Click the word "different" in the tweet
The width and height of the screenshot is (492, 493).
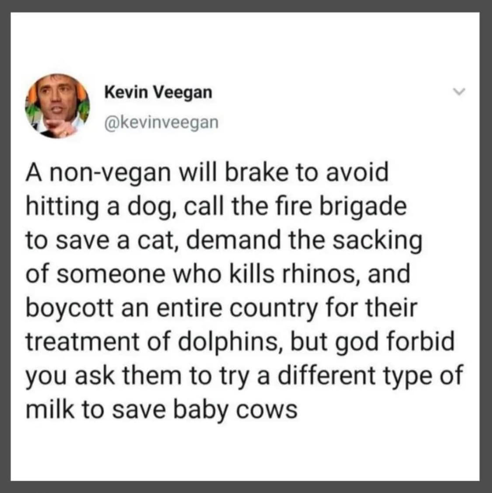(326, 376)
